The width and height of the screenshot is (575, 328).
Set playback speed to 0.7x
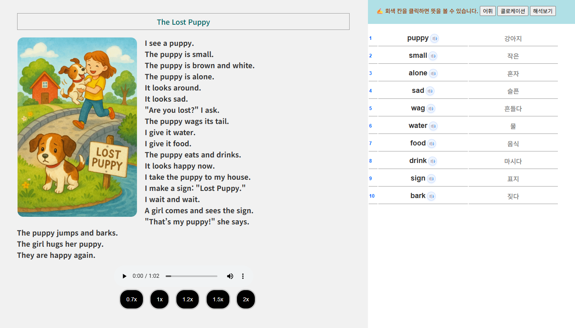tap(131, 299)
